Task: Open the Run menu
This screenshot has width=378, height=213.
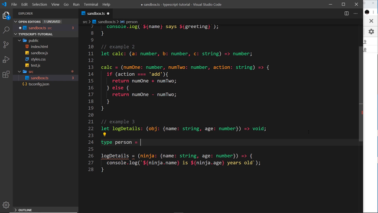Action: pyautogui.click(x=76, y=4)
